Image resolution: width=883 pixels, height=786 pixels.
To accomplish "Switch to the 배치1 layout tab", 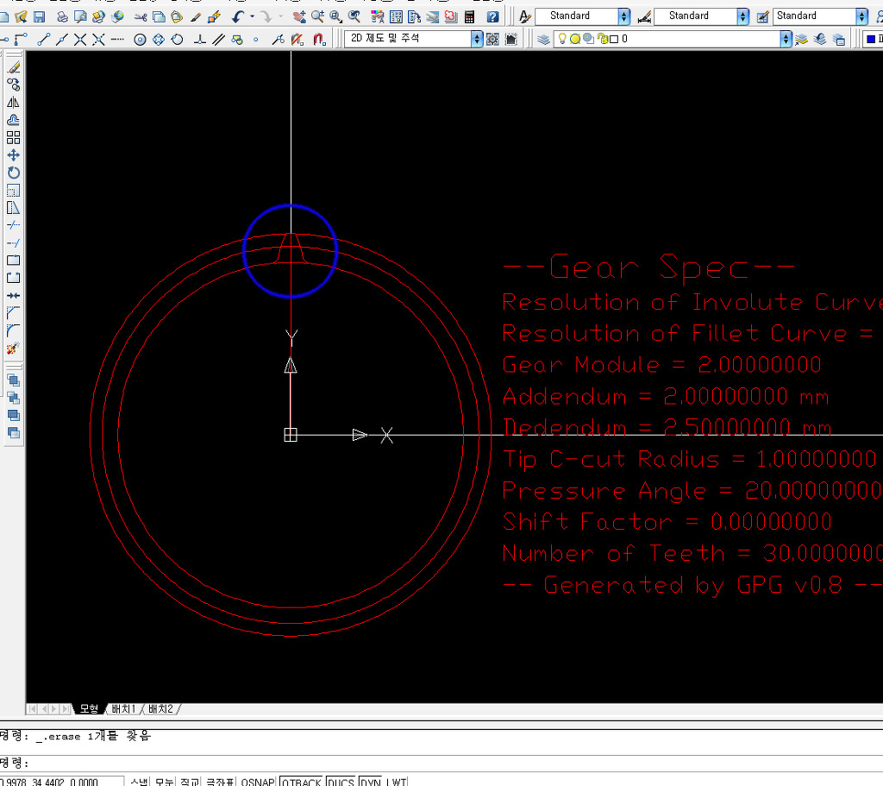I will point(122,709).
